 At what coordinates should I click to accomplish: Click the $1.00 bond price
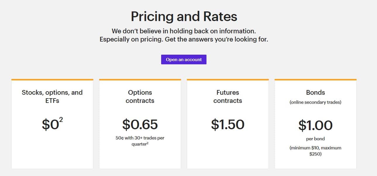(316, 125)
